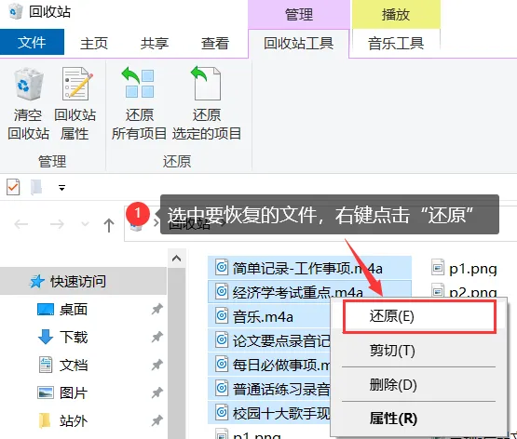This screenshot has width=517, height=439.
Task: Switch to the 主页 (Home) ribbon tab
Action: click(x=94, y=43)
